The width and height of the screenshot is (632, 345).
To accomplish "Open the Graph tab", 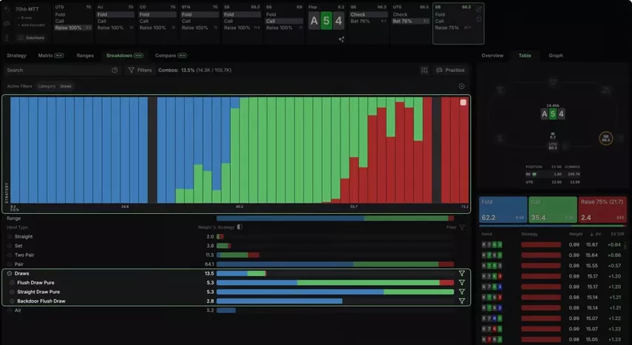I will pos(556,56).
